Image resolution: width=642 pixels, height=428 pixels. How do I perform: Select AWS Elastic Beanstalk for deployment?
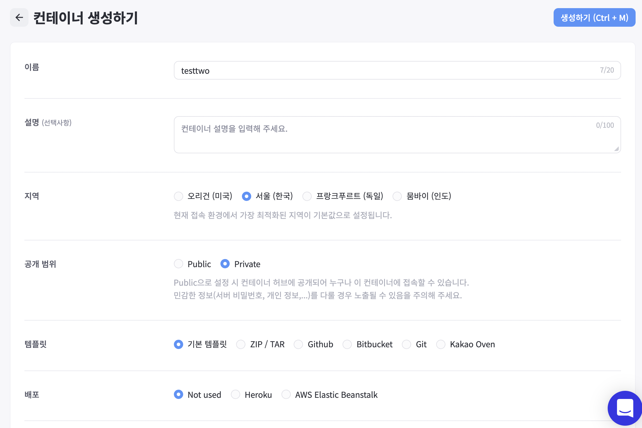pyautogui.click(x=286, y=395)
